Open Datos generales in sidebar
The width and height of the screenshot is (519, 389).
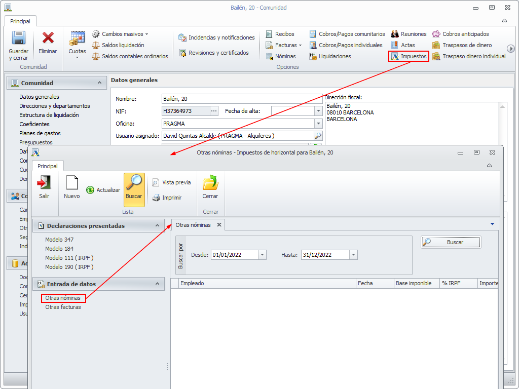click(39, 97)
